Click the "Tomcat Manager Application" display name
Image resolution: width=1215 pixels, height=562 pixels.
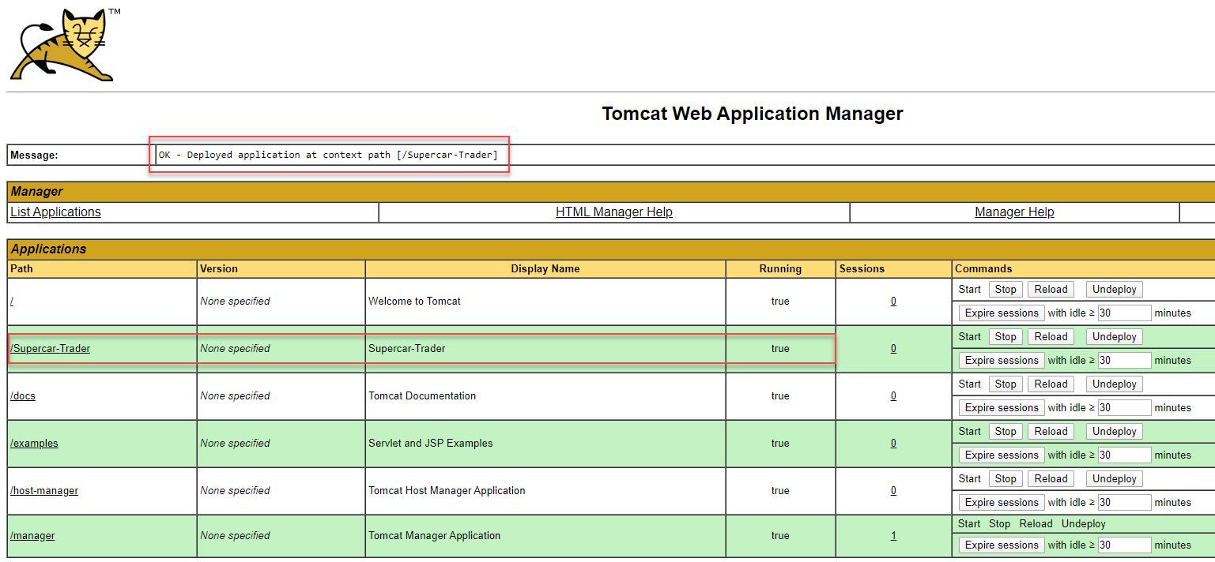[x=435, y=535]
